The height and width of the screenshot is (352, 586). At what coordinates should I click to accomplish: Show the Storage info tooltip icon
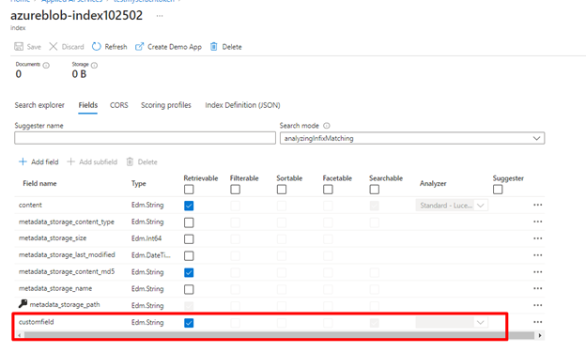tap(95, 66)
